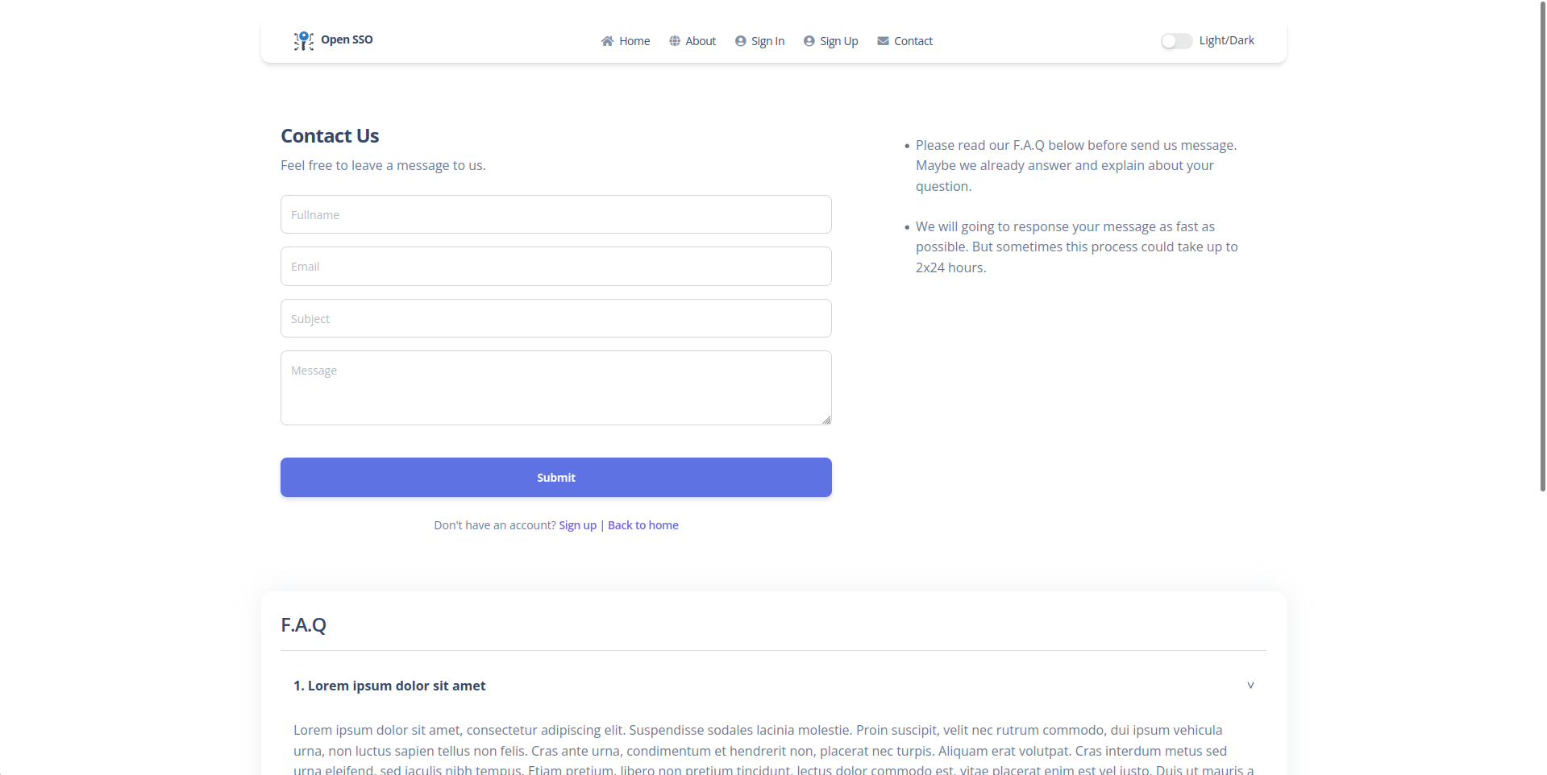Go to the Contact menu item

tap(913, 41)
